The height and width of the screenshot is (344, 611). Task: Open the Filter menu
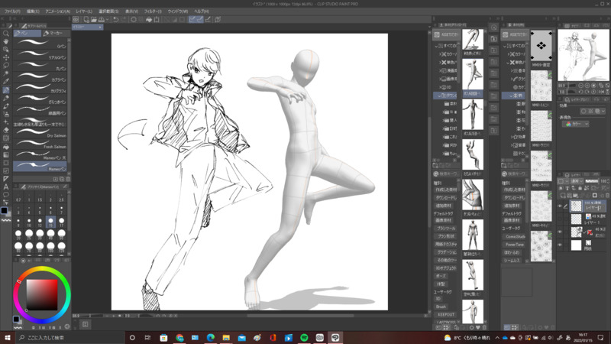pos(152,11)
